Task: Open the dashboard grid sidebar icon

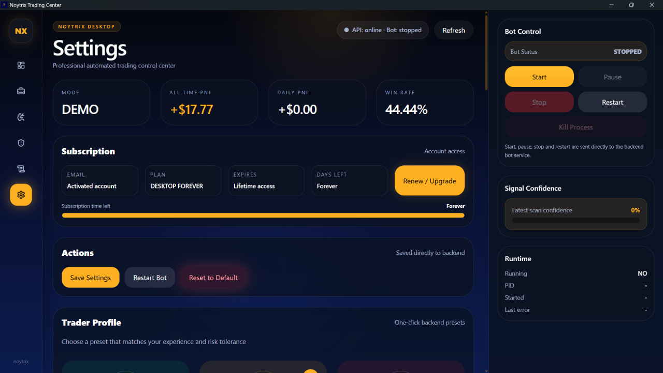Action: (x=21, y=65)
